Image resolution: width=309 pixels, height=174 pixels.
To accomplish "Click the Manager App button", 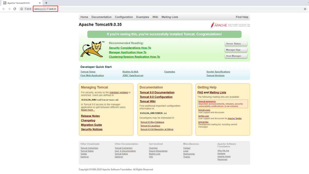I will click(236, 50).
